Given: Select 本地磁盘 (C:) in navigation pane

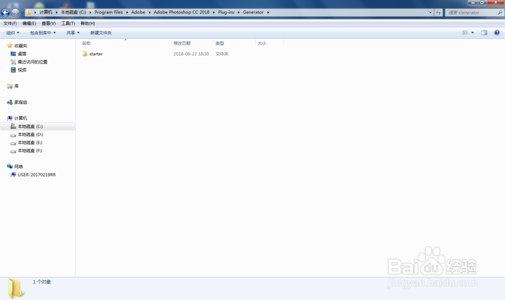Looking at the screenshot, I should pos(30,126).
